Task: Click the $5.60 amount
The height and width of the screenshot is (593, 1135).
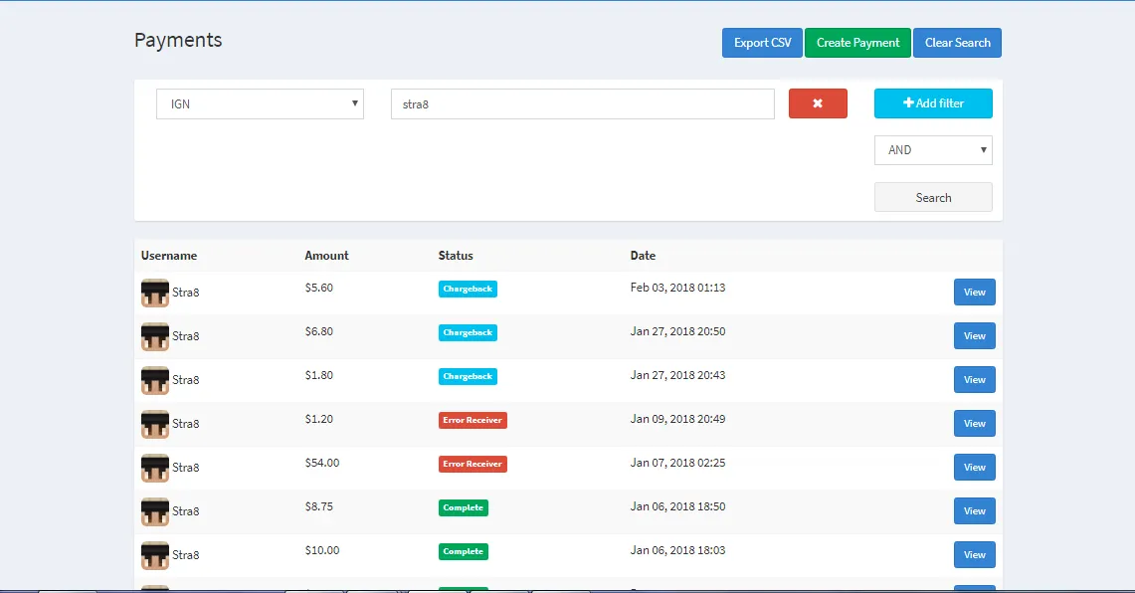Action: coord(319,289)
